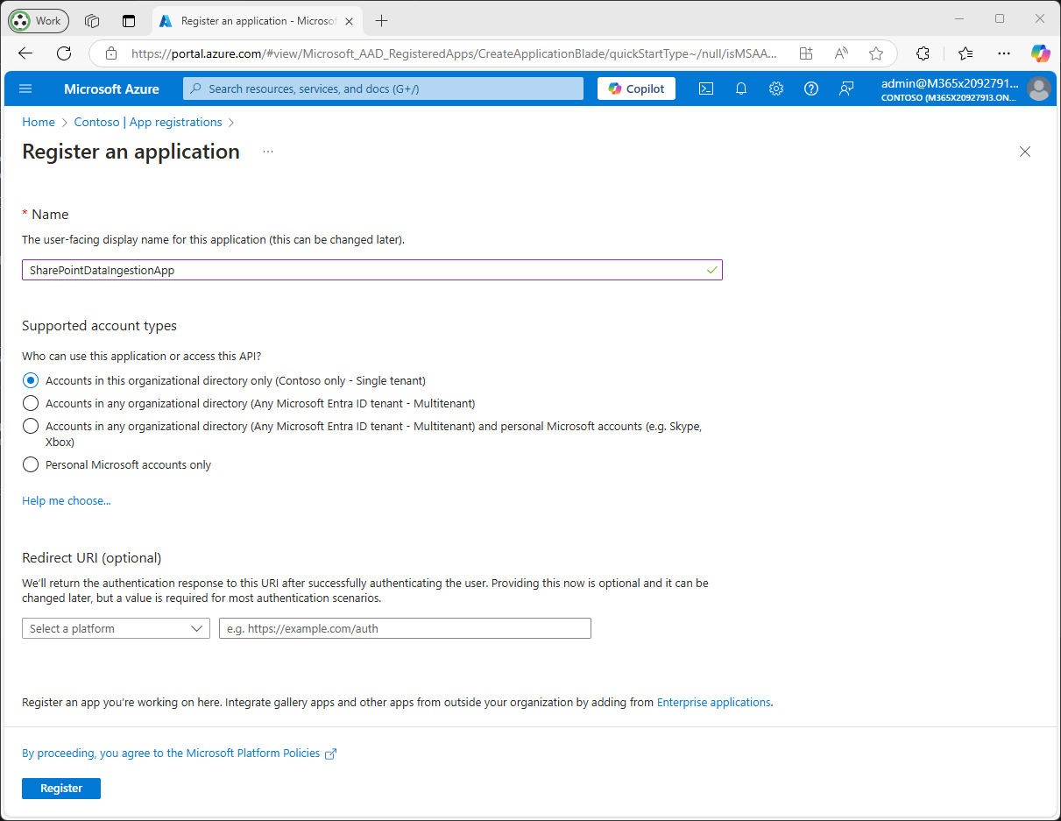Open the feedback panel icon
1061x821 pixels.
tap(845, 88)
